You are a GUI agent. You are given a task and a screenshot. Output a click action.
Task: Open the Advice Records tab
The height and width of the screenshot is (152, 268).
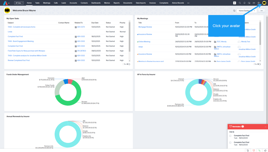[x=178, y=3]
